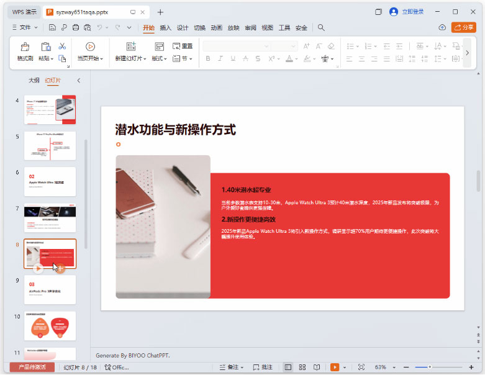Expand the File menu dropdown
Viewport: 485px width, 375px height.
[25, 27]
